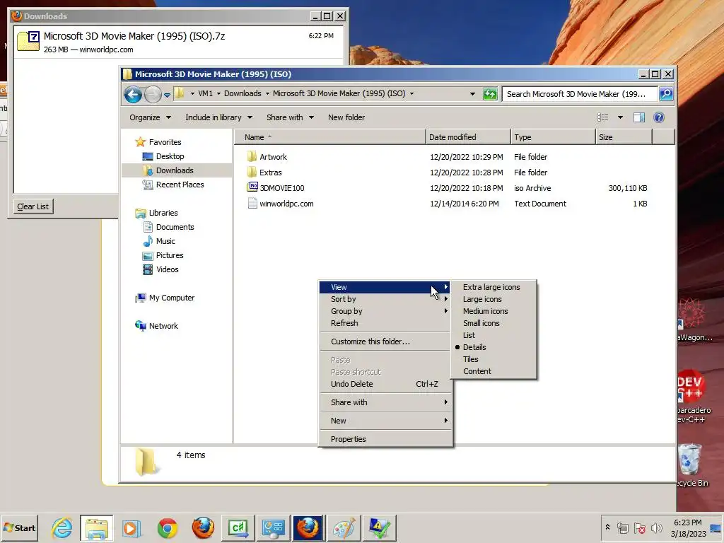Sort by the Type column header

click(x=553, y=137)
